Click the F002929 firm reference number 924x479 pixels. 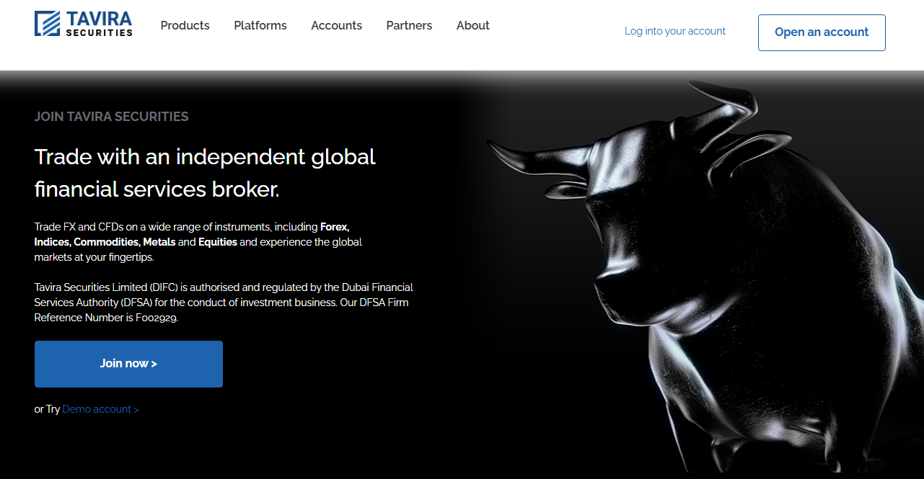pos(157,318)
